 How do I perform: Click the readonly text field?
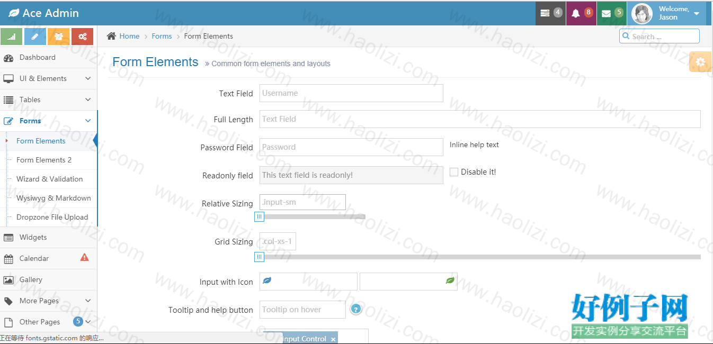[351, 175]
